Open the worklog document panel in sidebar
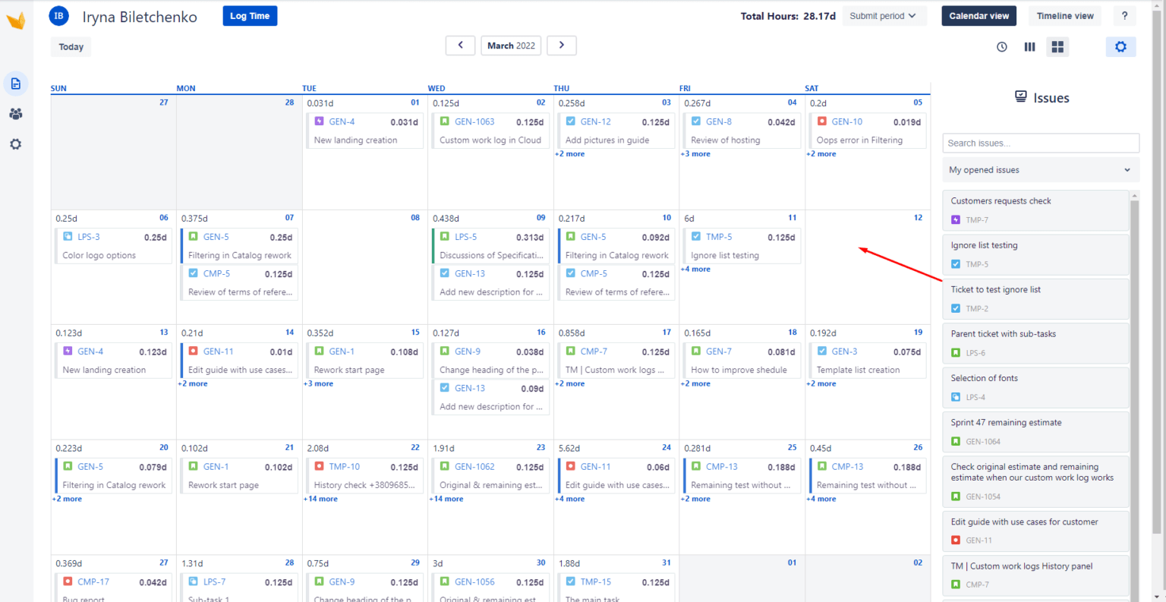1166x602 pixels. 16,84
